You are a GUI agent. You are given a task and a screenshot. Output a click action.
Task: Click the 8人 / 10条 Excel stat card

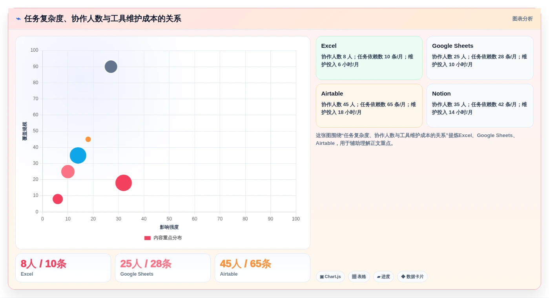[63, 268]
